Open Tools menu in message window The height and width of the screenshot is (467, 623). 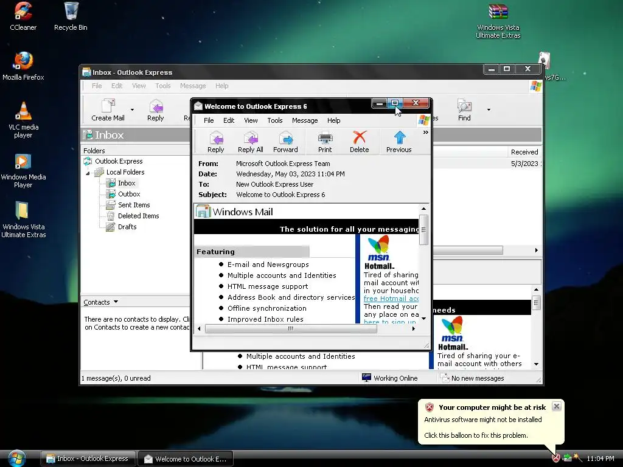coord(275,120)
